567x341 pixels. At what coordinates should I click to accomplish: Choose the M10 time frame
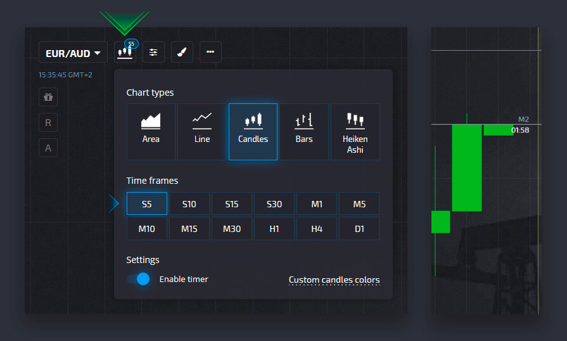click(147, 229)
